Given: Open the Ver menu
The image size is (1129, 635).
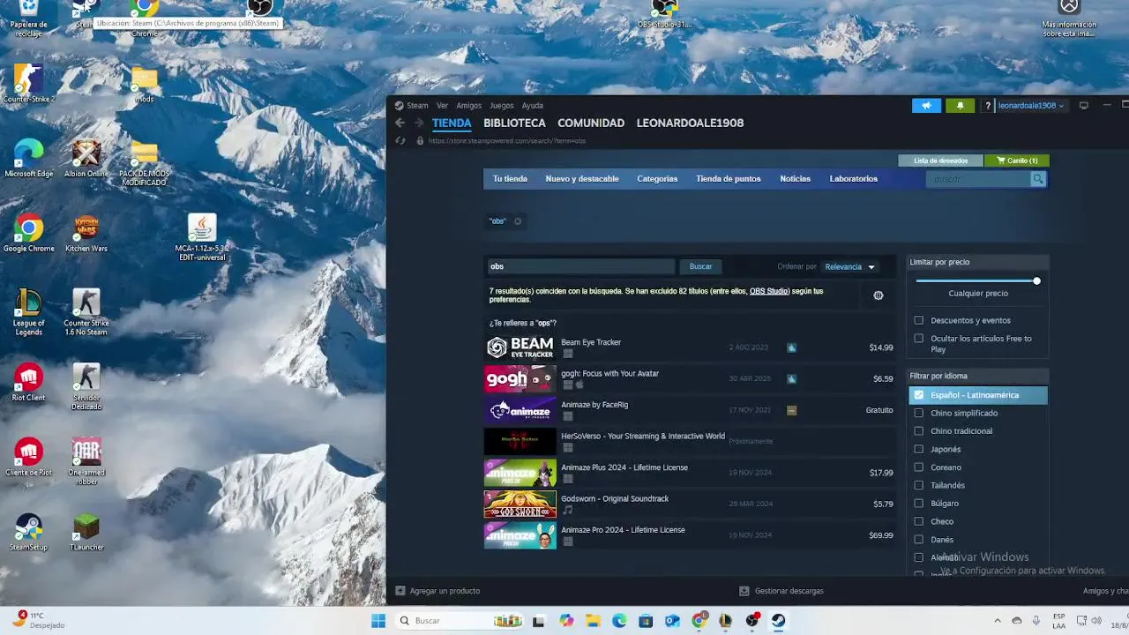Looking at the screenshot, I should click(442, 106).
